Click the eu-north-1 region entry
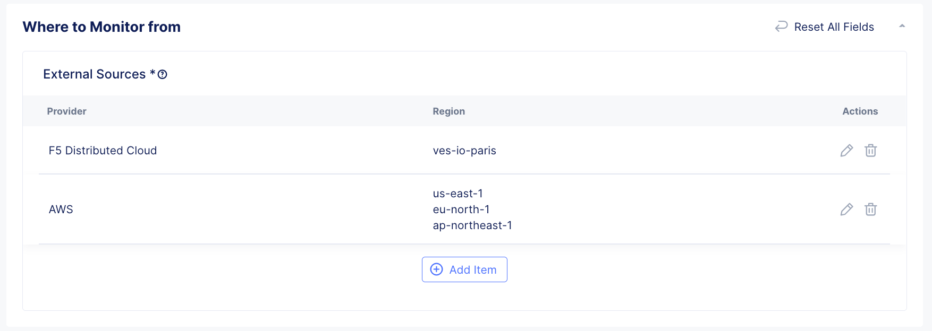 pos(461,210)
